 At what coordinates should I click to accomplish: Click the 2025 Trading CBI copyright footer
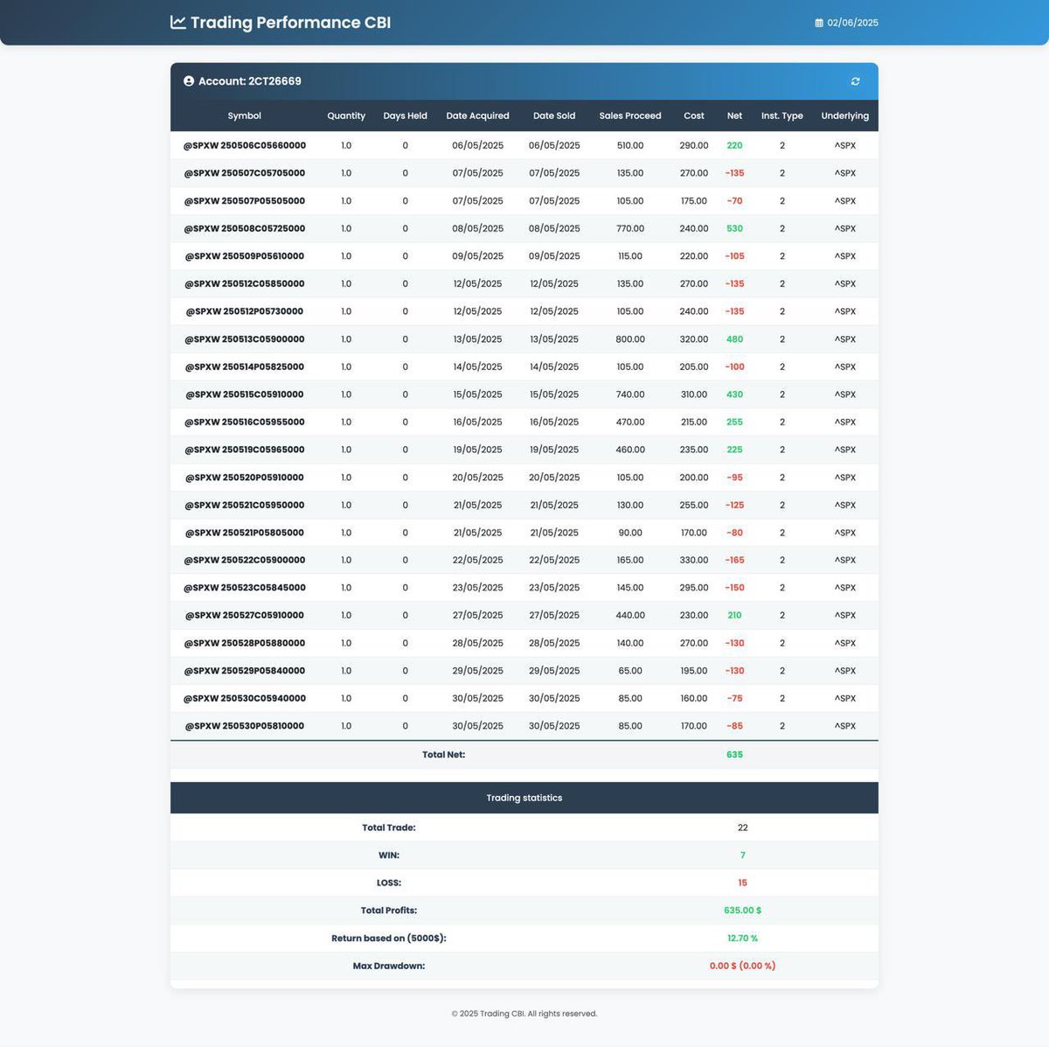click(x=524, y=1014)
